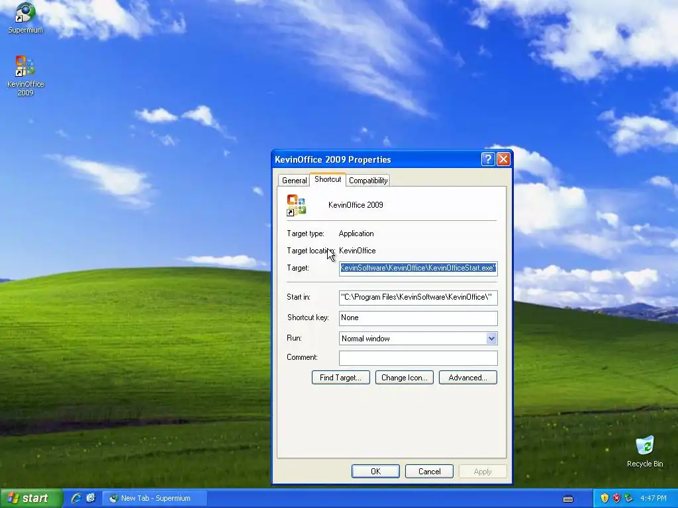Click the Shortcut key label

click(308, 317)
